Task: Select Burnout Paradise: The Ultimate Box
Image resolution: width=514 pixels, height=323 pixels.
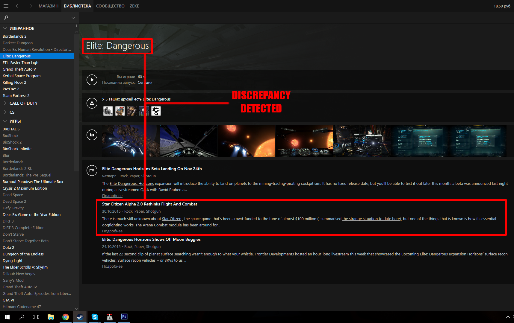Action: [37, 182]
